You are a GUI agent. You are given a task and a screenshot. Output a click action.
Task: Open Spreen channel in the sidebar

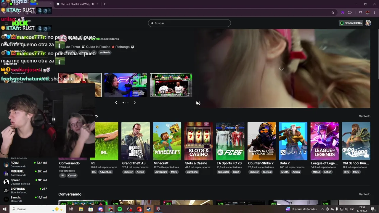tap(25, 182)
